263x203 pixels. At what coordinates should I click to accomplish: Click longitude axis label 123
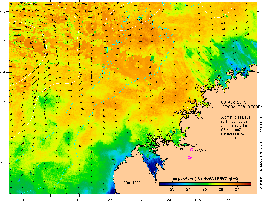coord(139,200)
